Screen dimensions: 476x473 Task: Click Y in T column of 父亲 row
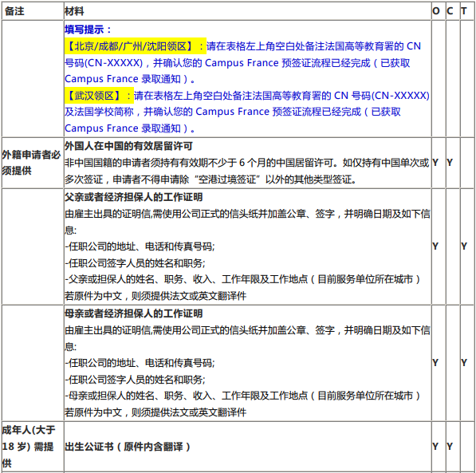click(464, 246)
